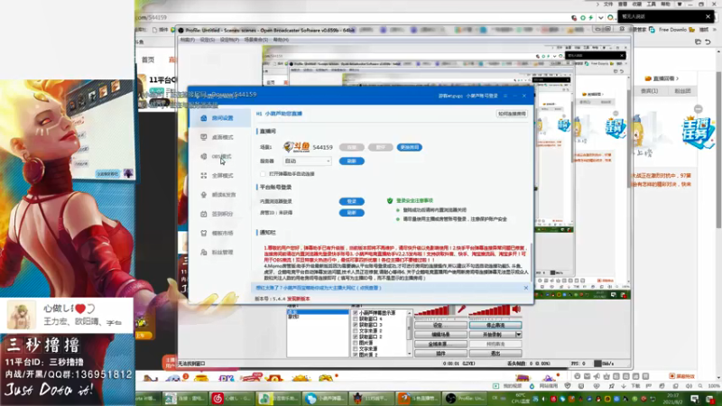This screenshot has width=722, height=406.
Task: Click the OBS 设定... button
Action: 440,326
